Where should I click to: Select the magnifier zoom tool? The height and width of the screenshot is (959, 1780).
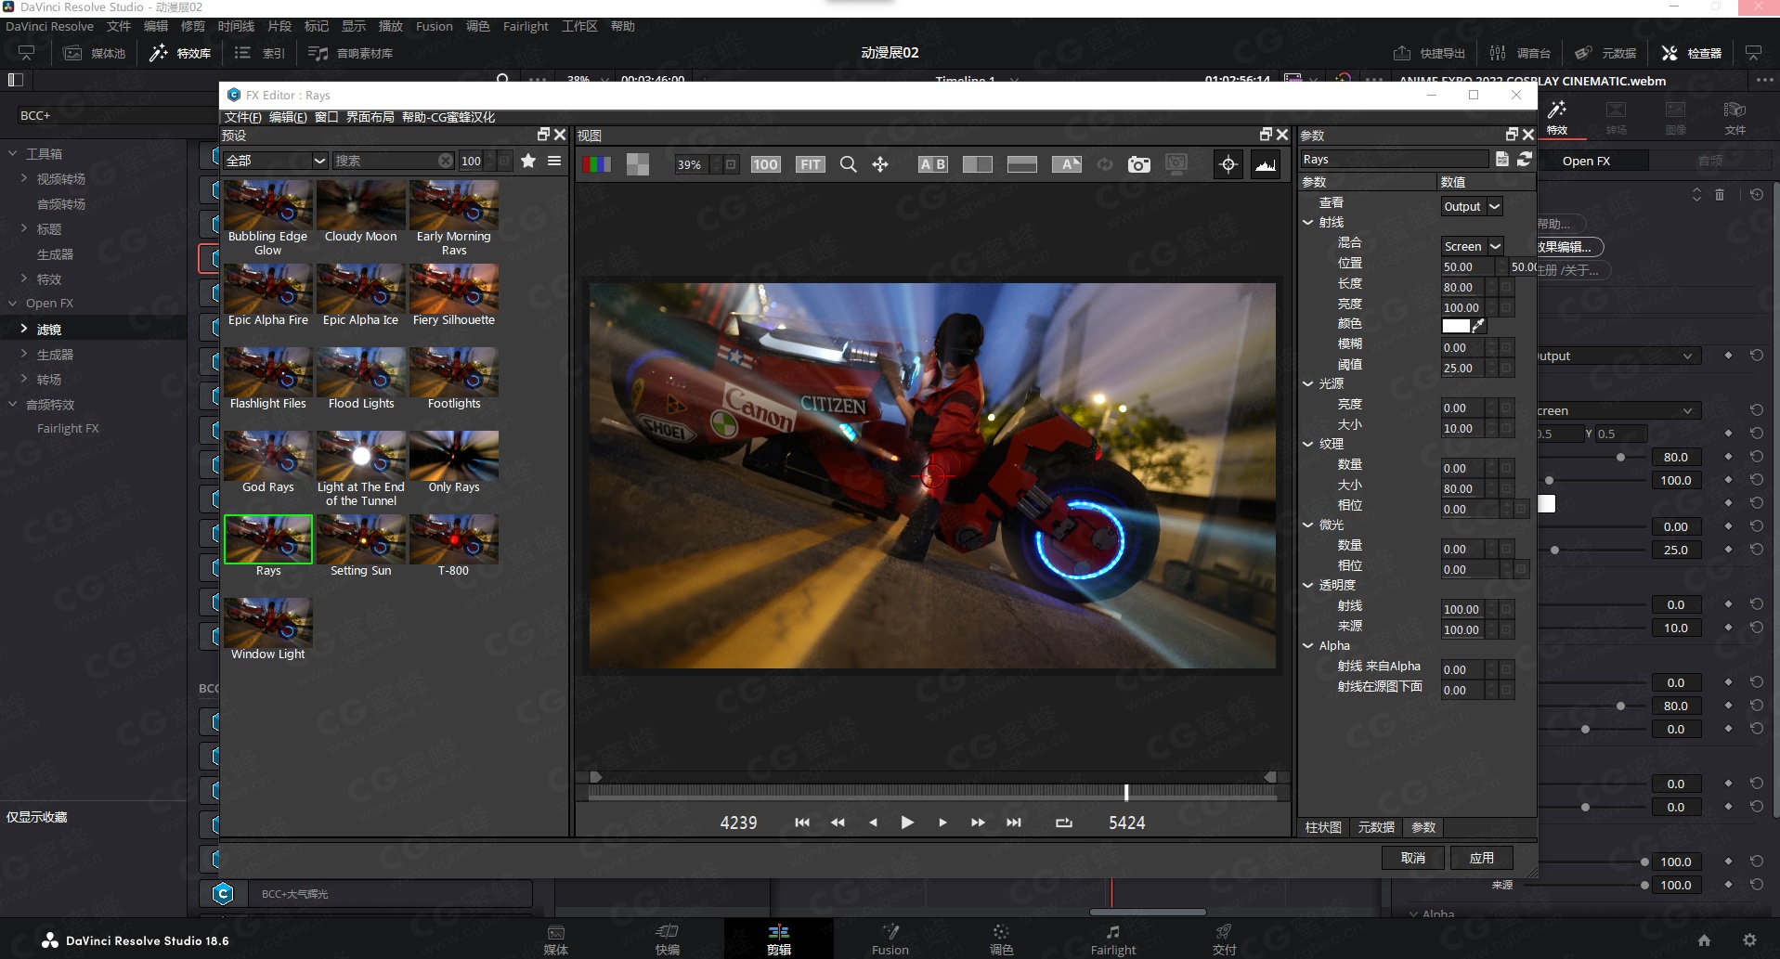point(848,164)
